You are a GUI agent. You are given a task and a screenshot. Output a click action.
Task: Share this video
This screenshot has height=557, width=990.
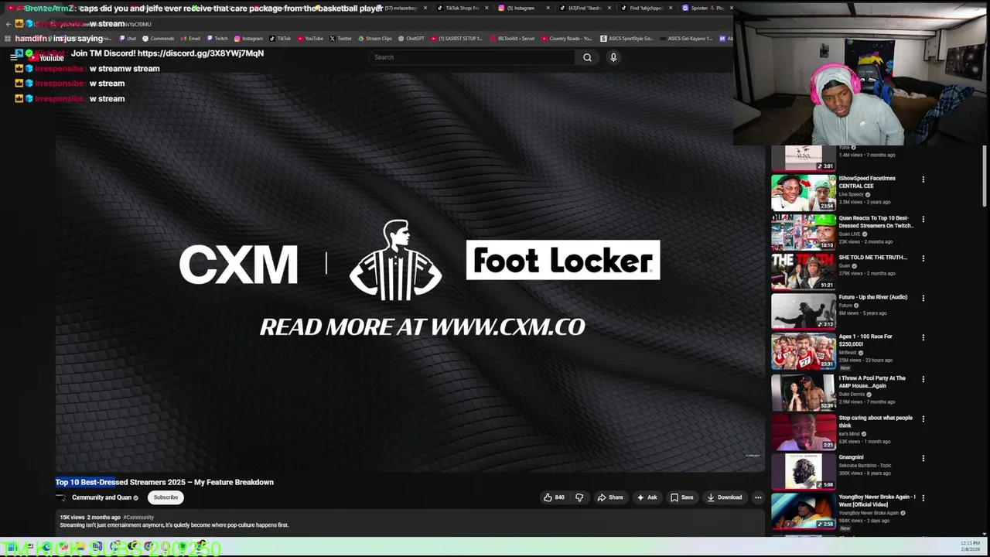click(609, 497)
